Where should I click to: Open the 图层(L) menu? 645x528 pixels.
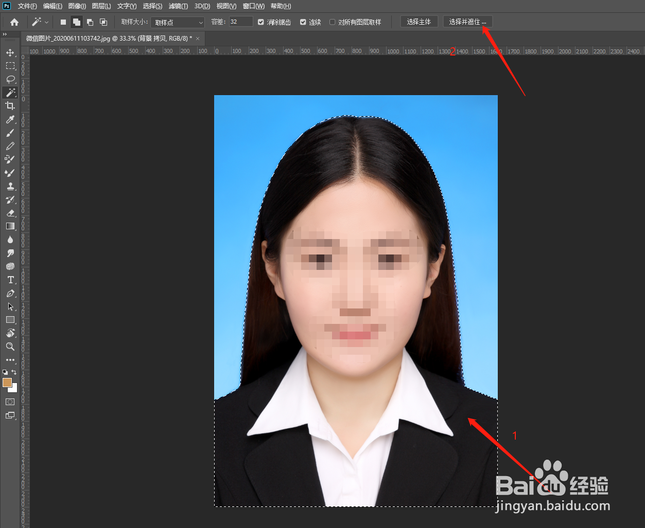(x=101, y=6)
